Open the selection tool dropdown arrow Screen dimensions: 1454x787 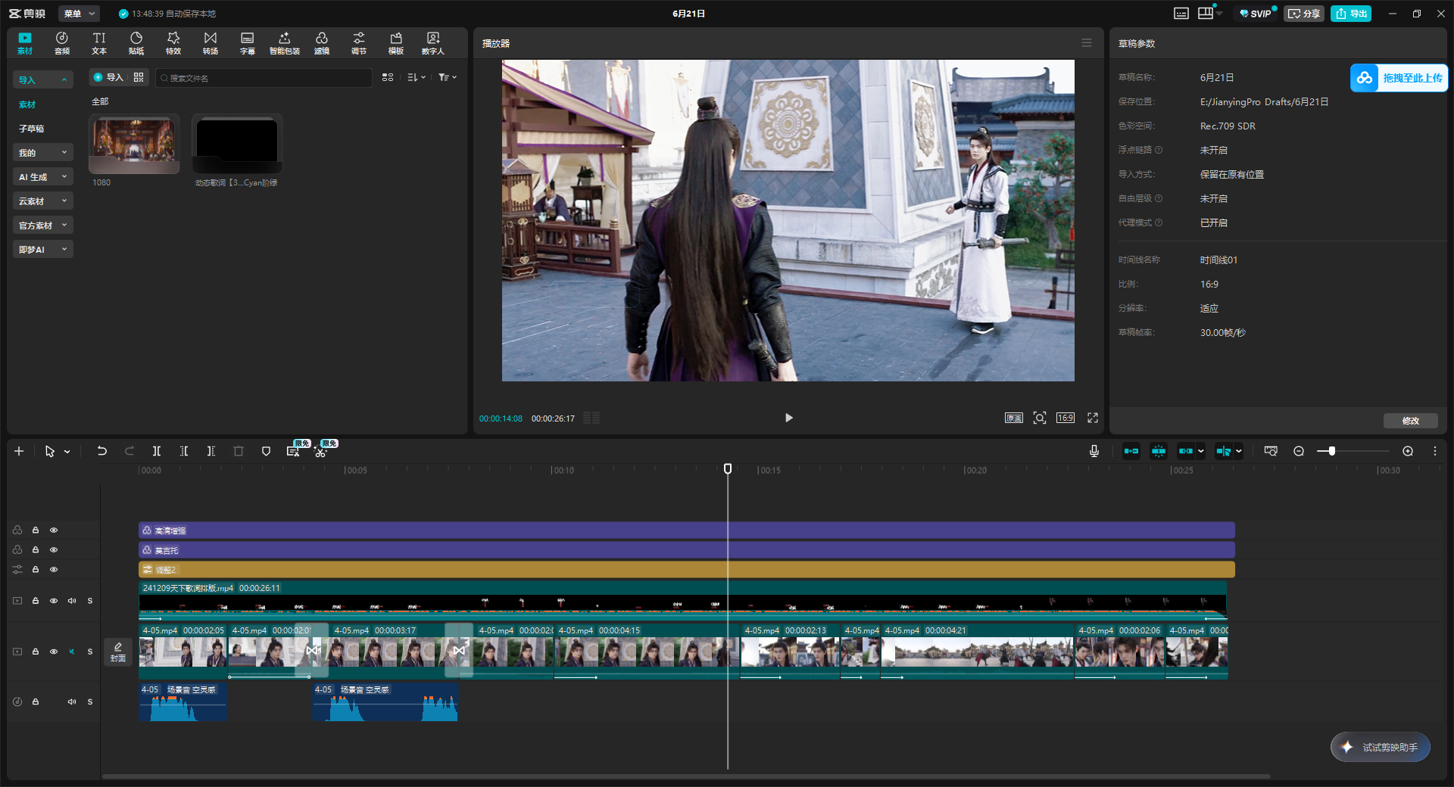click(x=67, y=452)
